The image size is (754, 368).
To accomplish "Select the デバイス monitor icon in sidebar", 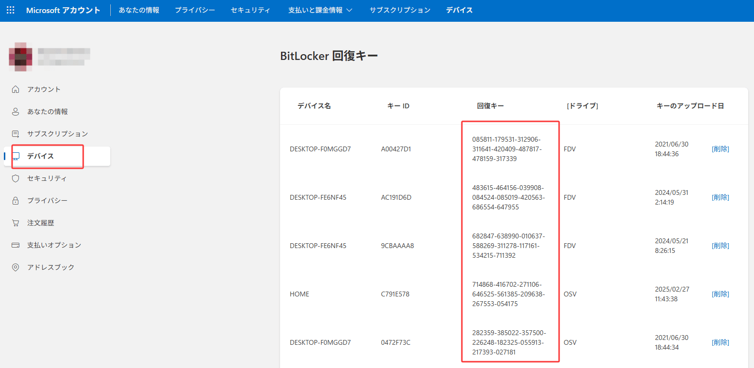I will pos(16,156).
